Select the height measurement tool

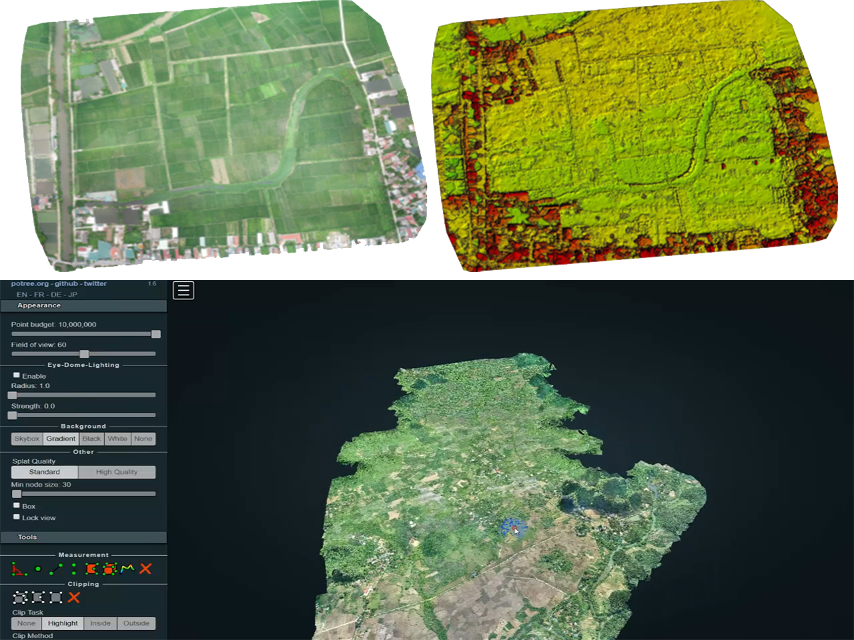coord(73,569)
